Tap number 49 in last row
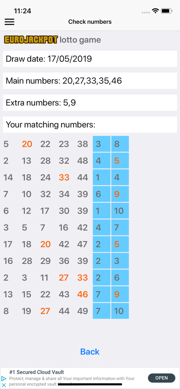The image size is (180, 389). point(83,311)
